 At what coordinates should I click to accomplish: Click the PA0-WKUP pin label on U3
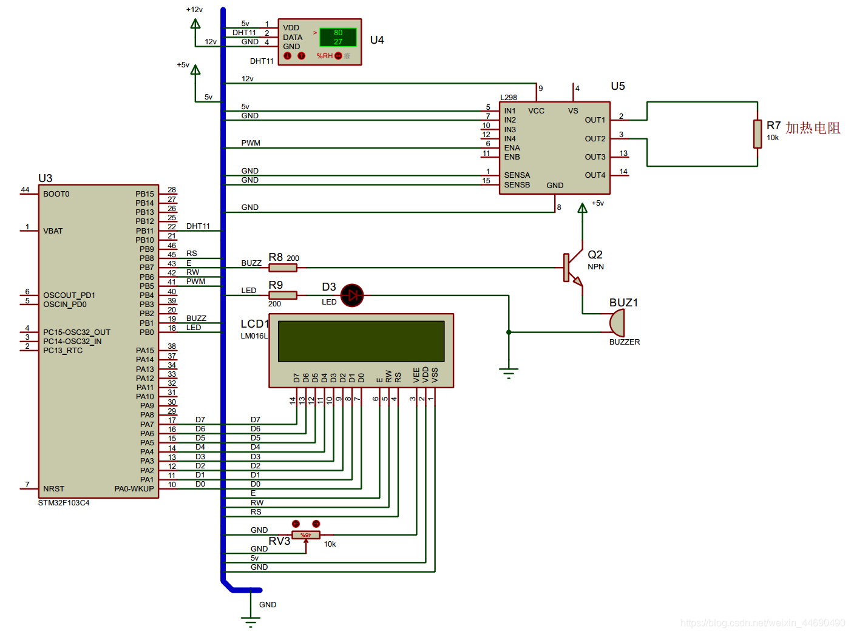[134, 489]
